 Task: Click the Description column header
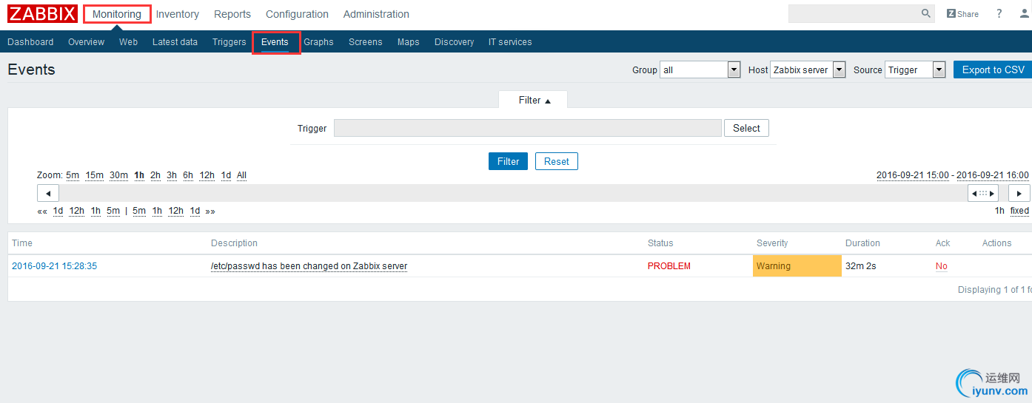click(234, 243)
